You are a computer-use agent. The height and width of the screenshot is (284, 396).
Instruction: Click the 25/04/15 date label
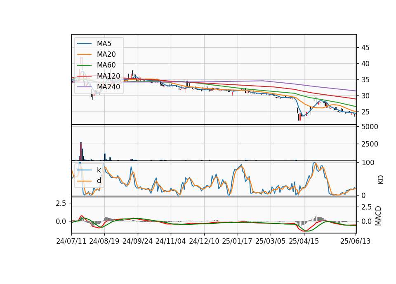(304, 241)
